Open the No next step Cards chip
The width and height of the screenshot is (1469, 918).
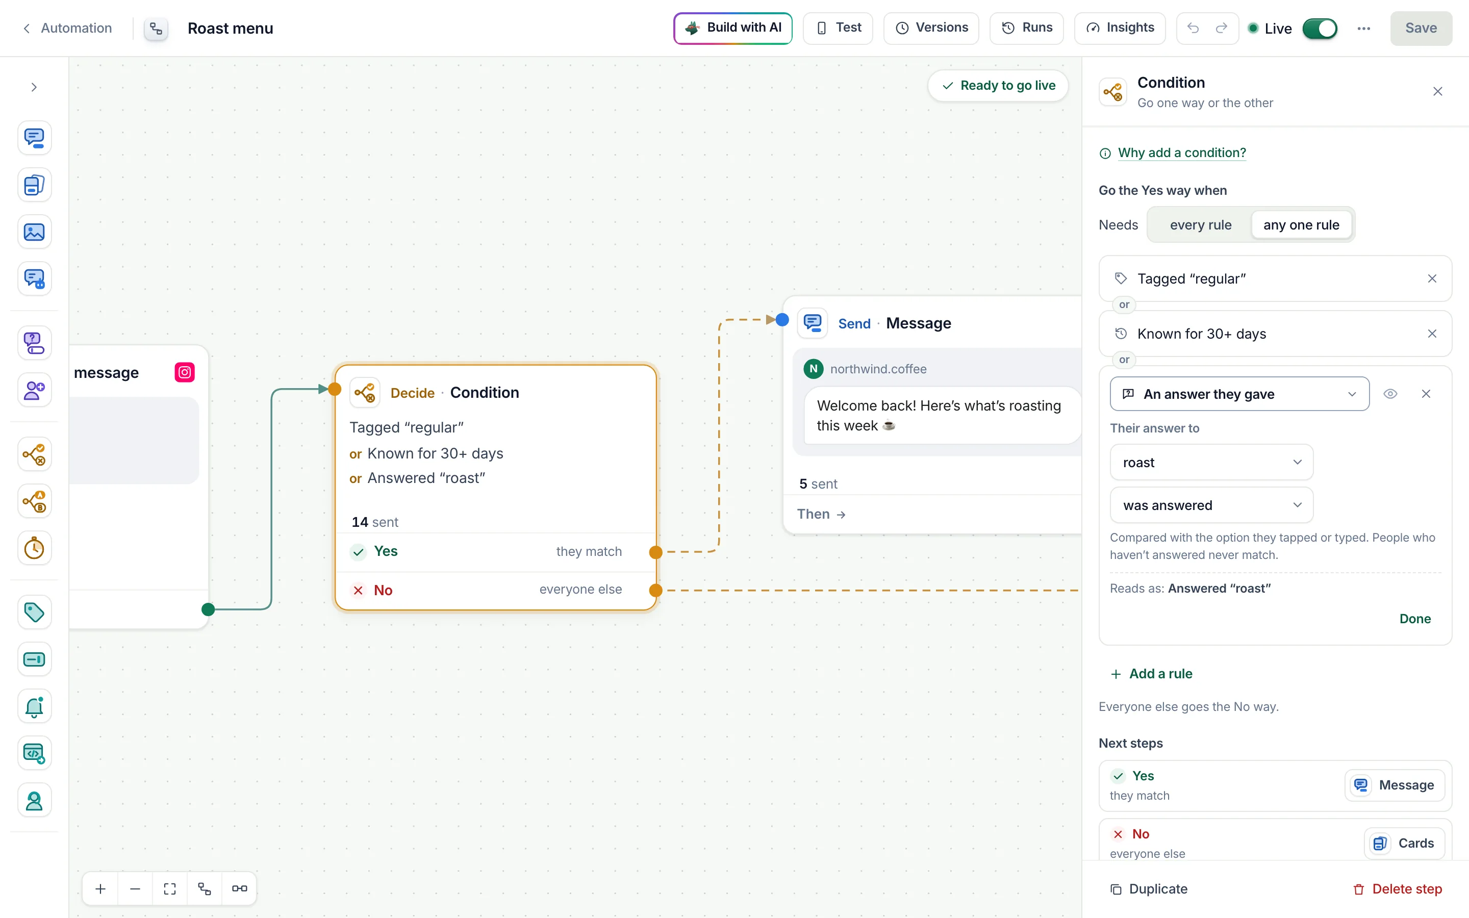coord(1404,844)
